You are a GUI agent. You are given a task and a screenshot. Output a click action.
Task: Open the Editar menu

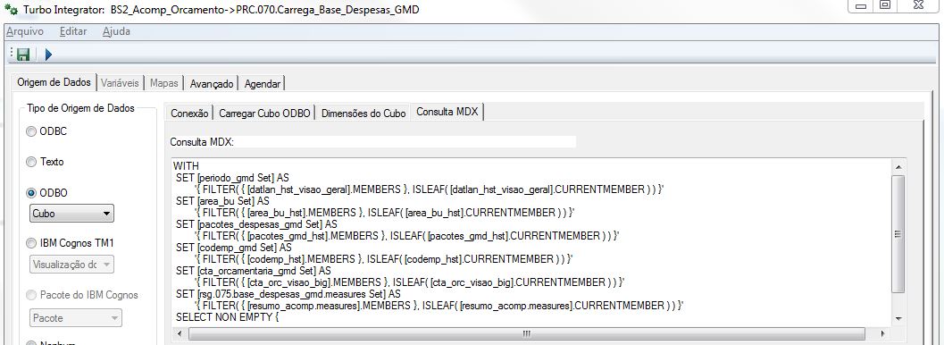click(x=73, y=31)
